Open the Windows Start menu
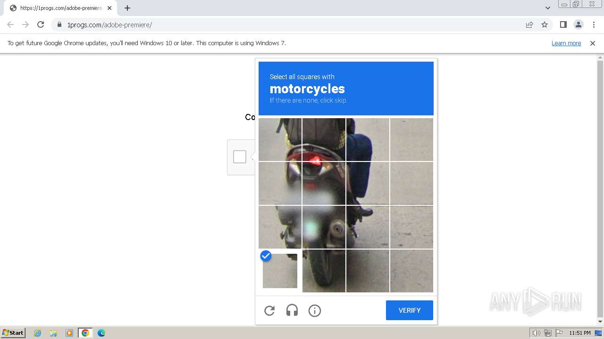Viewport: 604px width, 339px height. pyautogui.click(x=13, y=332)
